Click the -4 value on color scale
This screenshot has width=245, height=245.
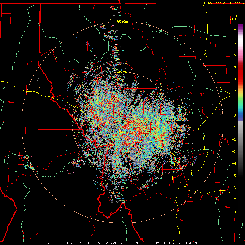[x=234, y=164]
